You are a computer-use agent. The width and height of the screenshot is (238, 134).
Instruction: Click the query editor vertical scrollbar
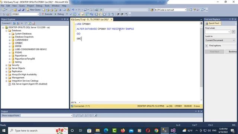coord(201,57)
